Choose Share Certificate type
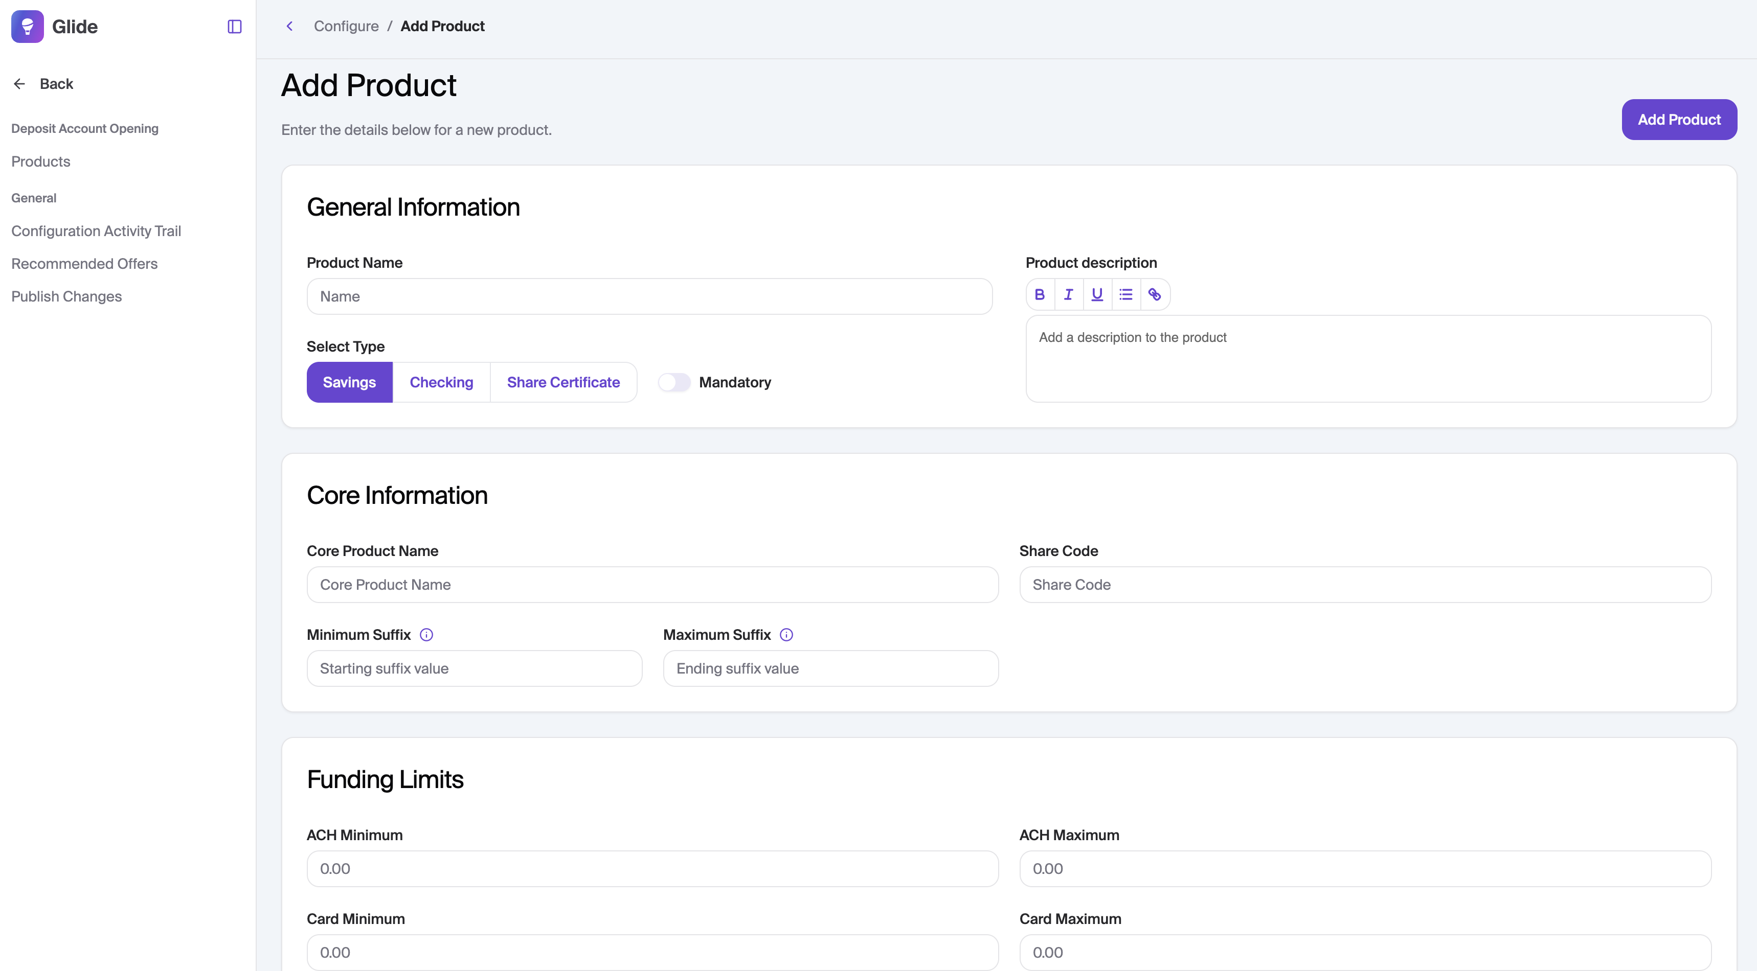The width and height of the screenshot is (1757, 971). click(564, 383)
